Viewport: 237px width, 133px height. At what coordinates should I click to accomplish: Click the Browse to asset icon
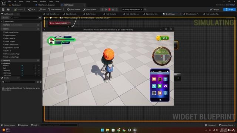[9, 9]
